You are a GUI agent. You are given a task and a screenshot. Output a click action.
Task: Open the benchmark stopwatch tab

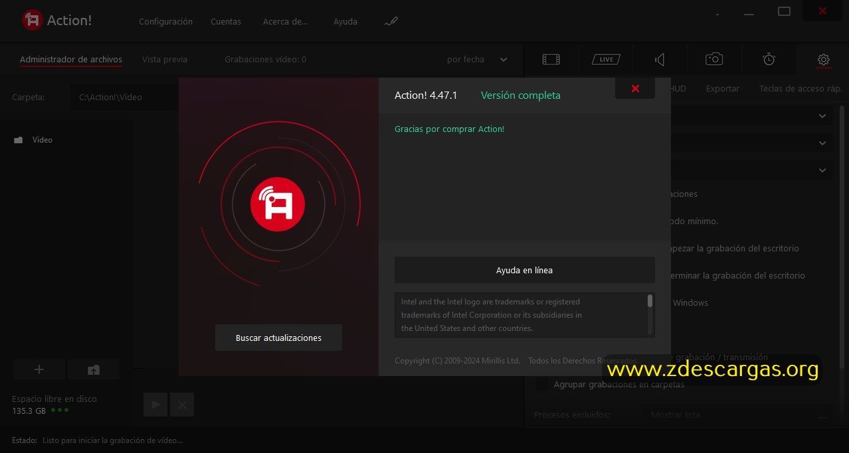[x=769, y=59]
